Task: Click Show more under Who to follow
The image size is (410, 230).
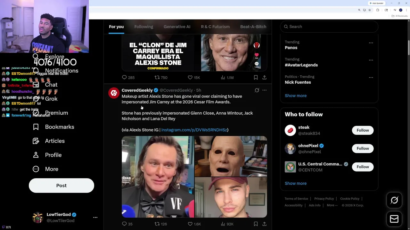Action: [295, 183]
